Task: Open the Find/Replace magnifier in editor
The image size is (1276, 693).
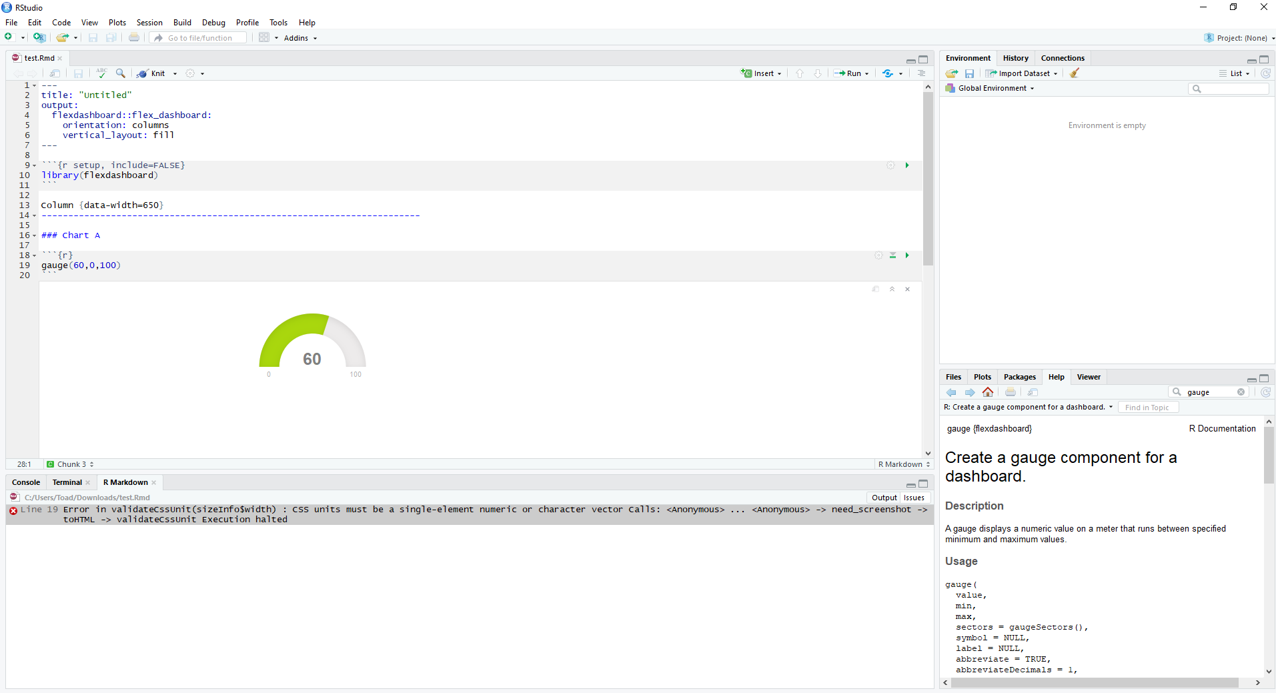Action: tap(121, 73)
